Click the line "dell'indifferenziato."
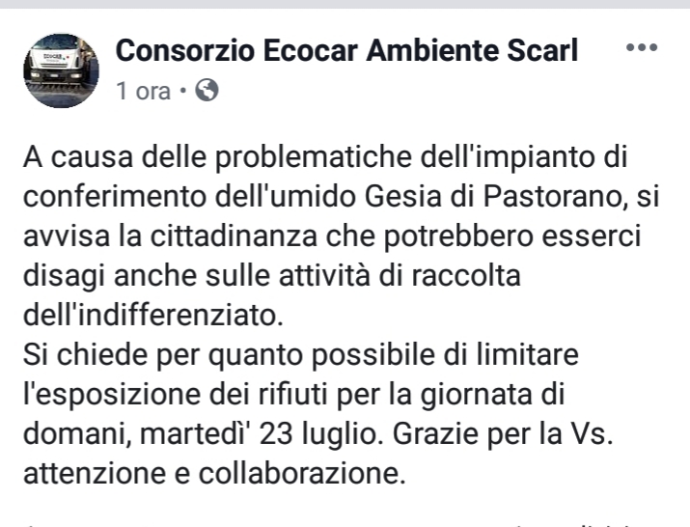Image resolution: width=690 pixels, height=527 pixels. pos(152,316)
